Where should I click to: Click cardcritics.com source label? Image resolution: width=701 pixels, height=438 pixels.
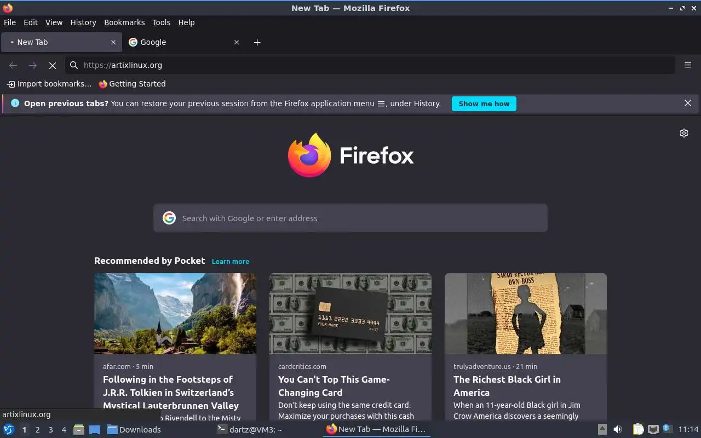point(302,366)
